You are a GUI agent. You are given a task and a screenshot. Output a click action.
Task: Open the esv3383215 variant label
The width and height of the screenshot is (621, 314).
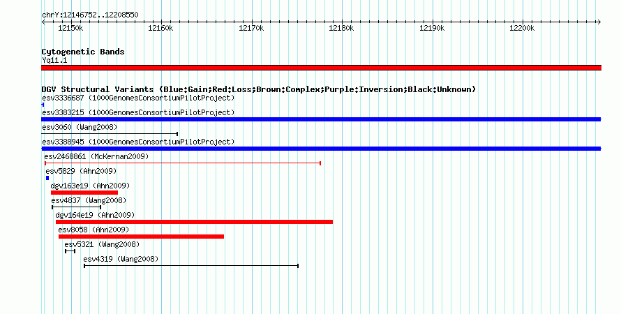pos(138,112)
